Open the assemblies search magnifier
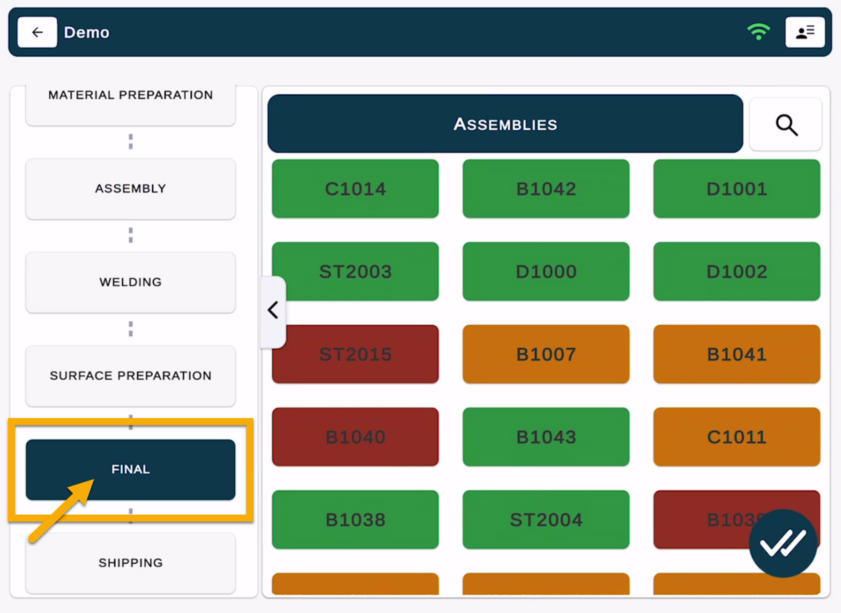This screenshot has width=841, height=613. pyautogui.click(x=785, y=125)
